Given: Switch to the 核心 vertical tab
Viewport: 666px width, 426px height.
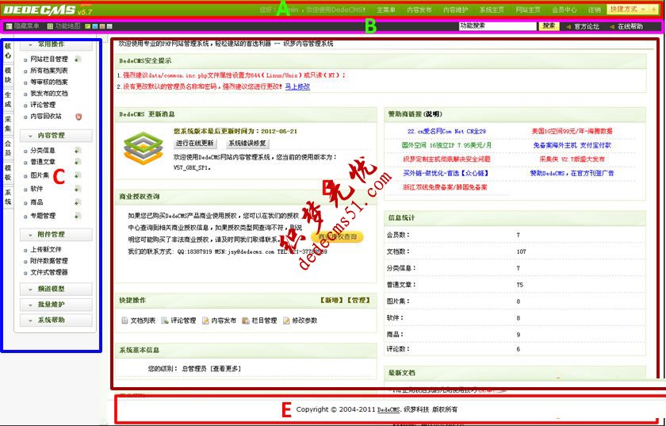Looking at the screenshot, I should click(x=8, y=51).
